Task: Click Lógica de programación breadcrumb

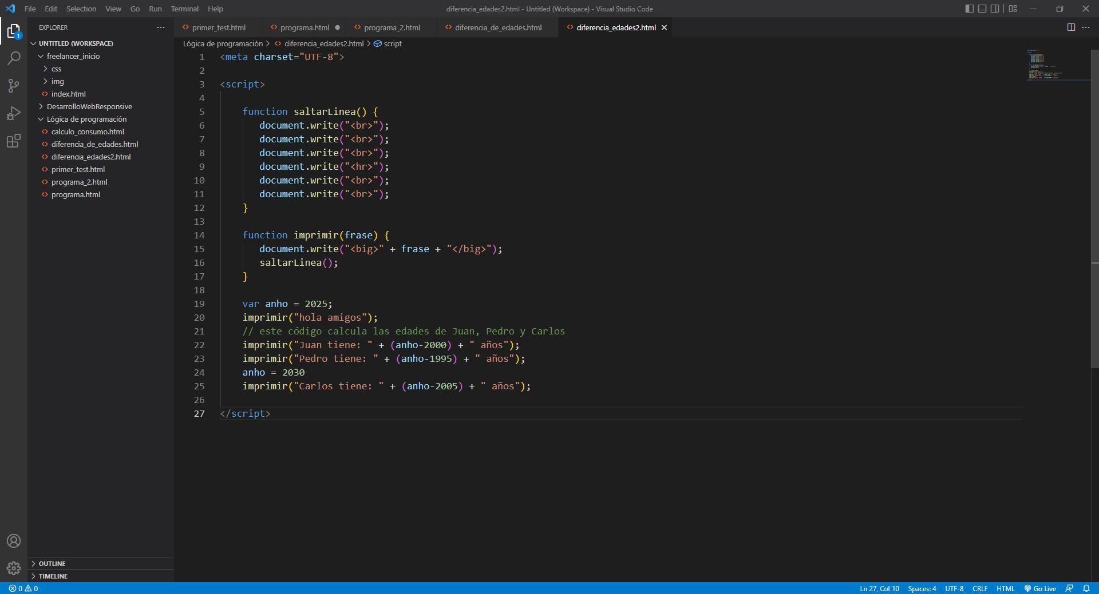Action: [223, 43]
